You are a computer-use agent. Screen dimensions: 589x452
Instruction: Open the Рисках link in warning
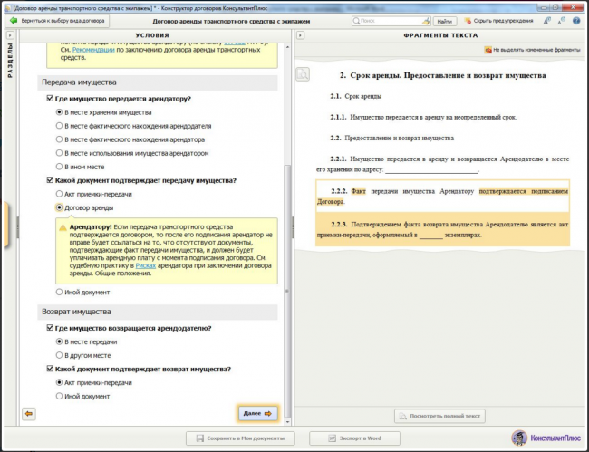(x=146, y=265)
